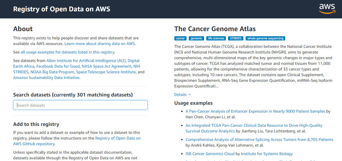Open Integrated TCGA Pan-Cancer Clinical Data Resource article
Screen dimensions: 342x161
pyautogui.click(x=254, y=128)
